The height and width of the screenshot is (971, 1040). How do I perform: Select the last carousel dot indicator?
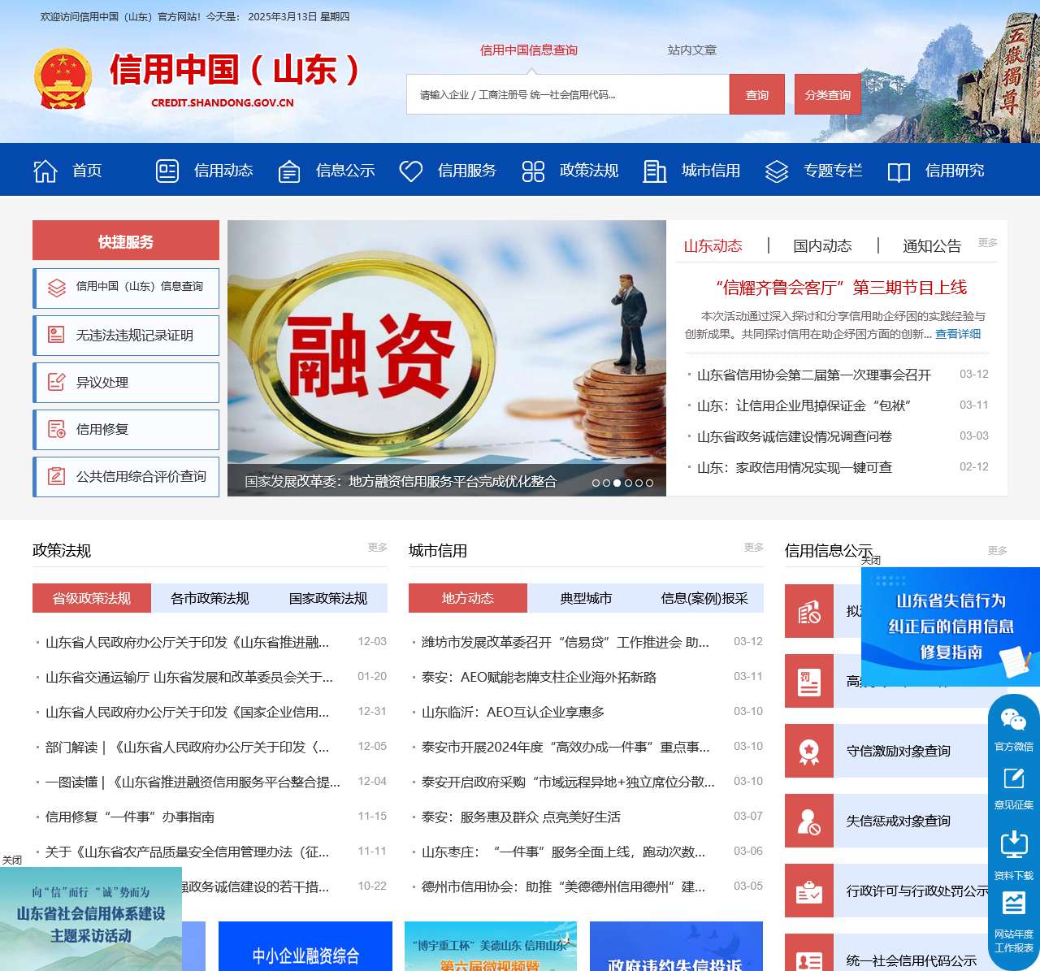pyautogui.click(x=649, y=483)
